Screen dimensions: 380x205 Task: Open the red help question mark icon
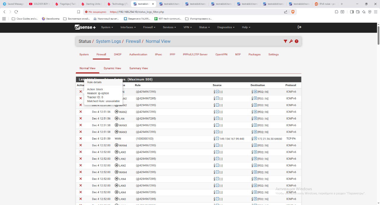tap(296, 41)
